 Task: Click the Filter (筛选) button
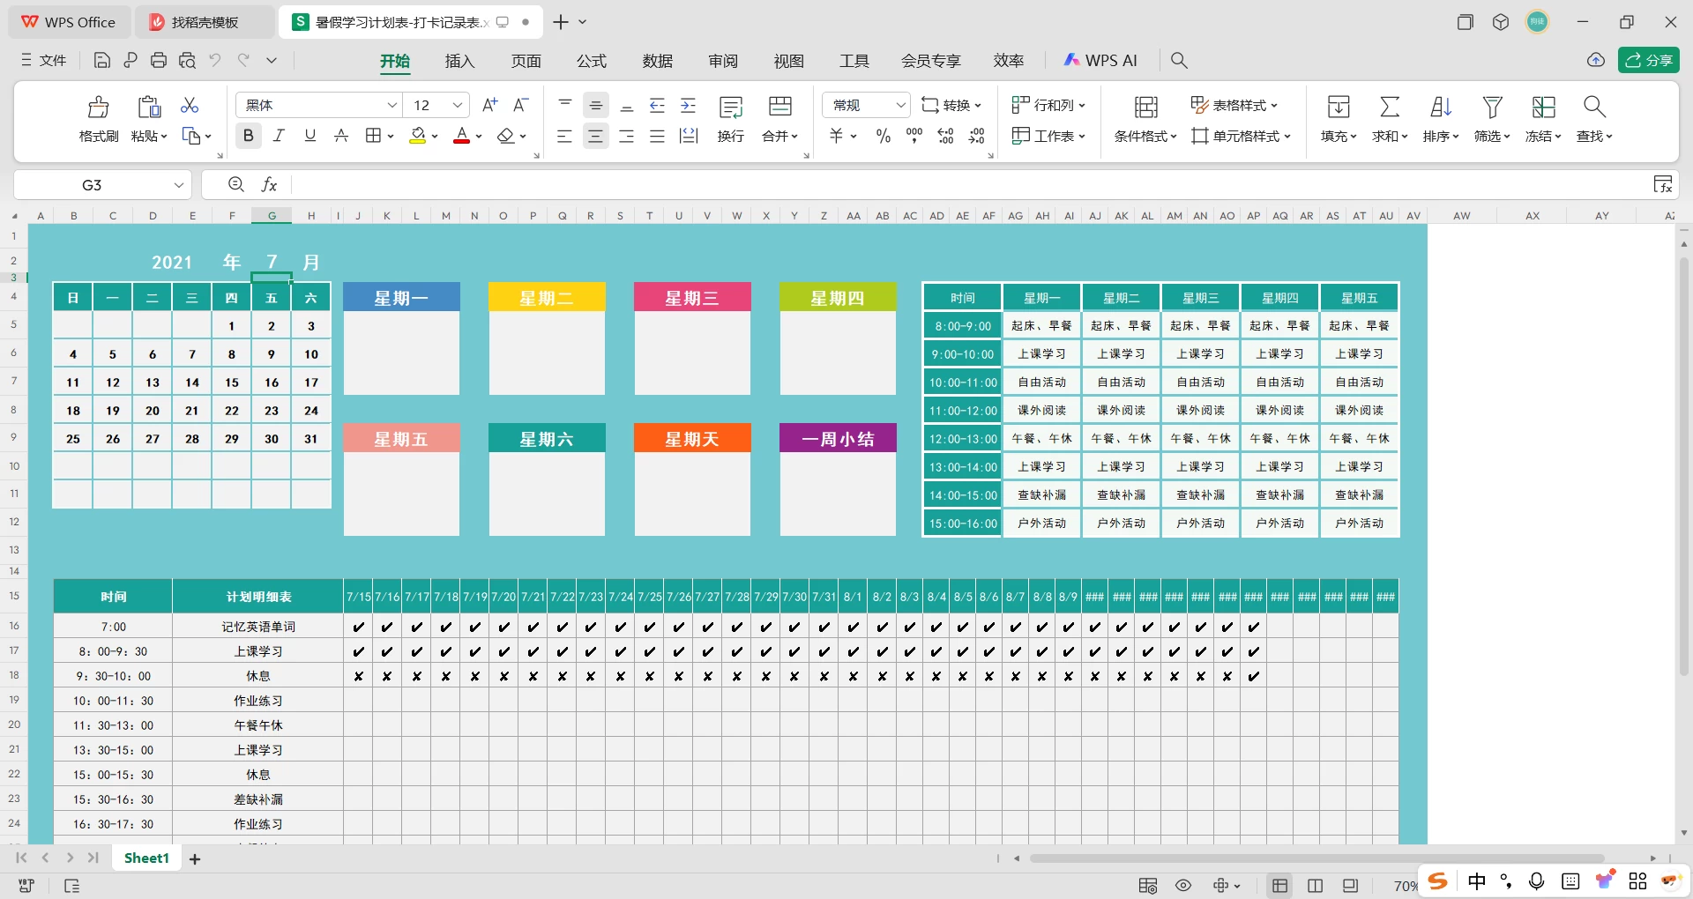(x=1492, y=119)
